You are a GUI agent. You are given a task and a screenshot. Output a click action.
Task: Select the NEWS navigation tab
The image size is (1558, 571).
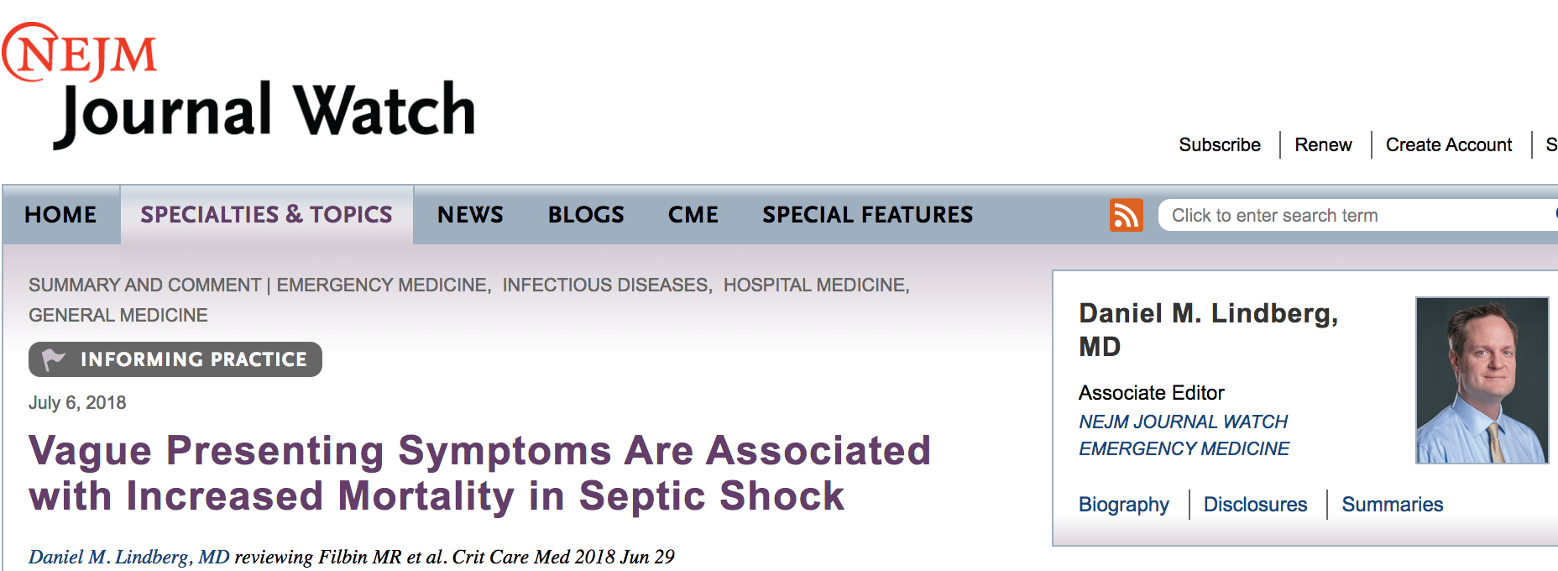470,215
